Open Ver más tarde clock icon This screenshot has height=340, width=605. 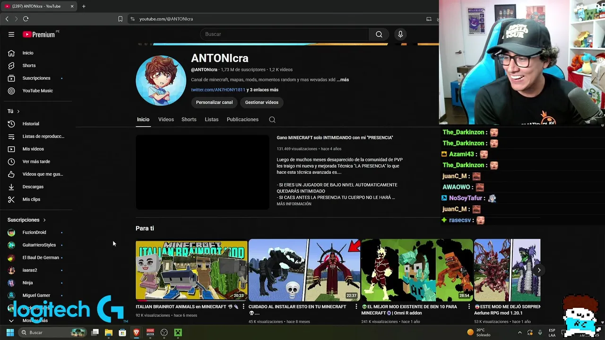pyautogui.click(x=11, y=161)
